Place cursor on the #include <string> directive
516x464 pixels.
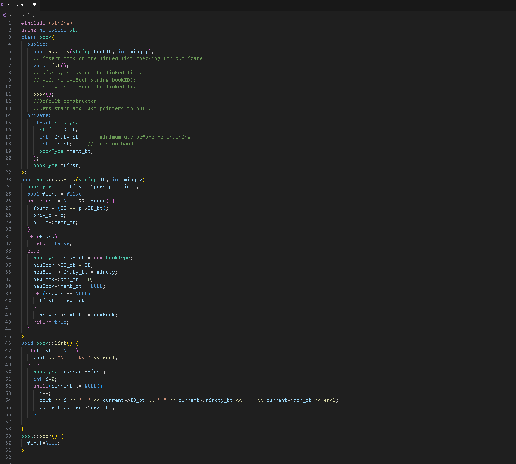(x=48, y=23)
